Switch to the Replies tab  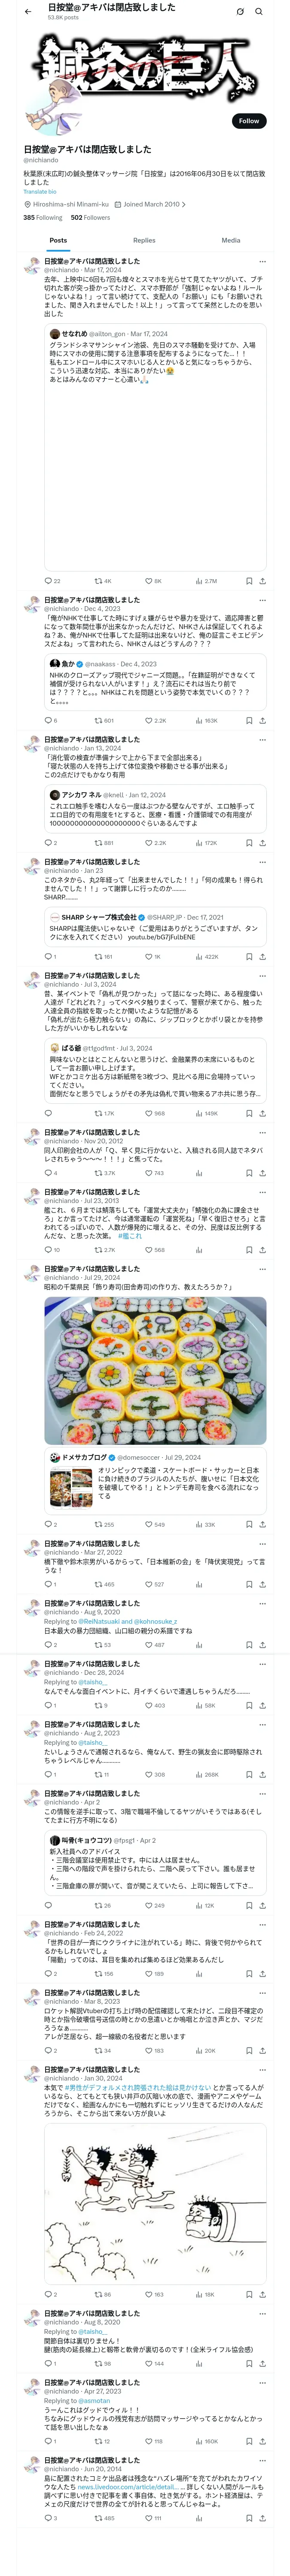(144, 240)
